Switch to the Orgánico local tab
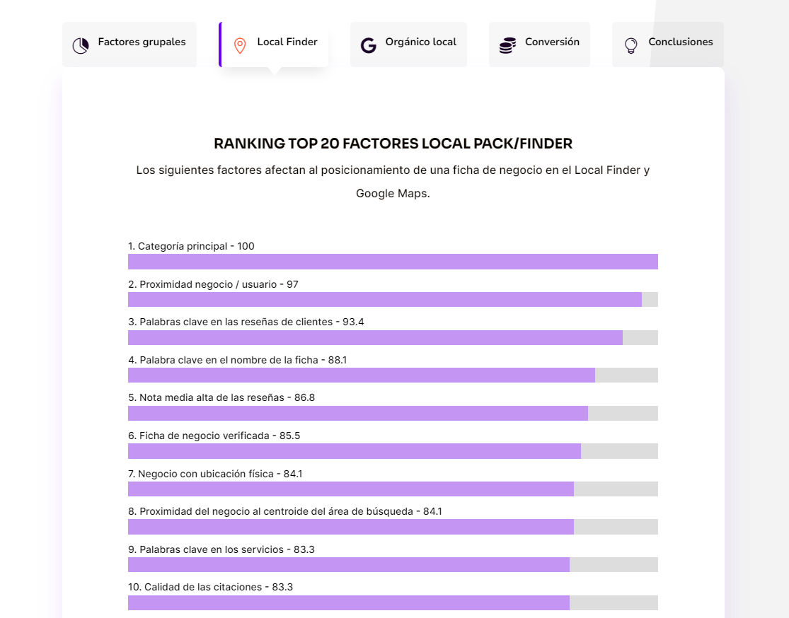Screen dimensions: 789x618 pos(420,42)
